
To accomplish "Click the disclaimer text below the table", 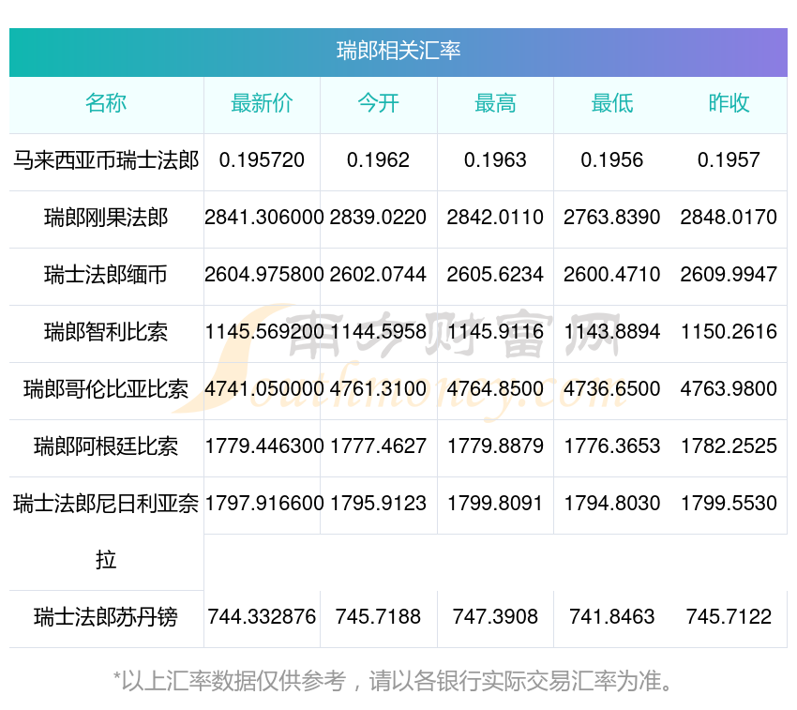I will pos(394,680).
